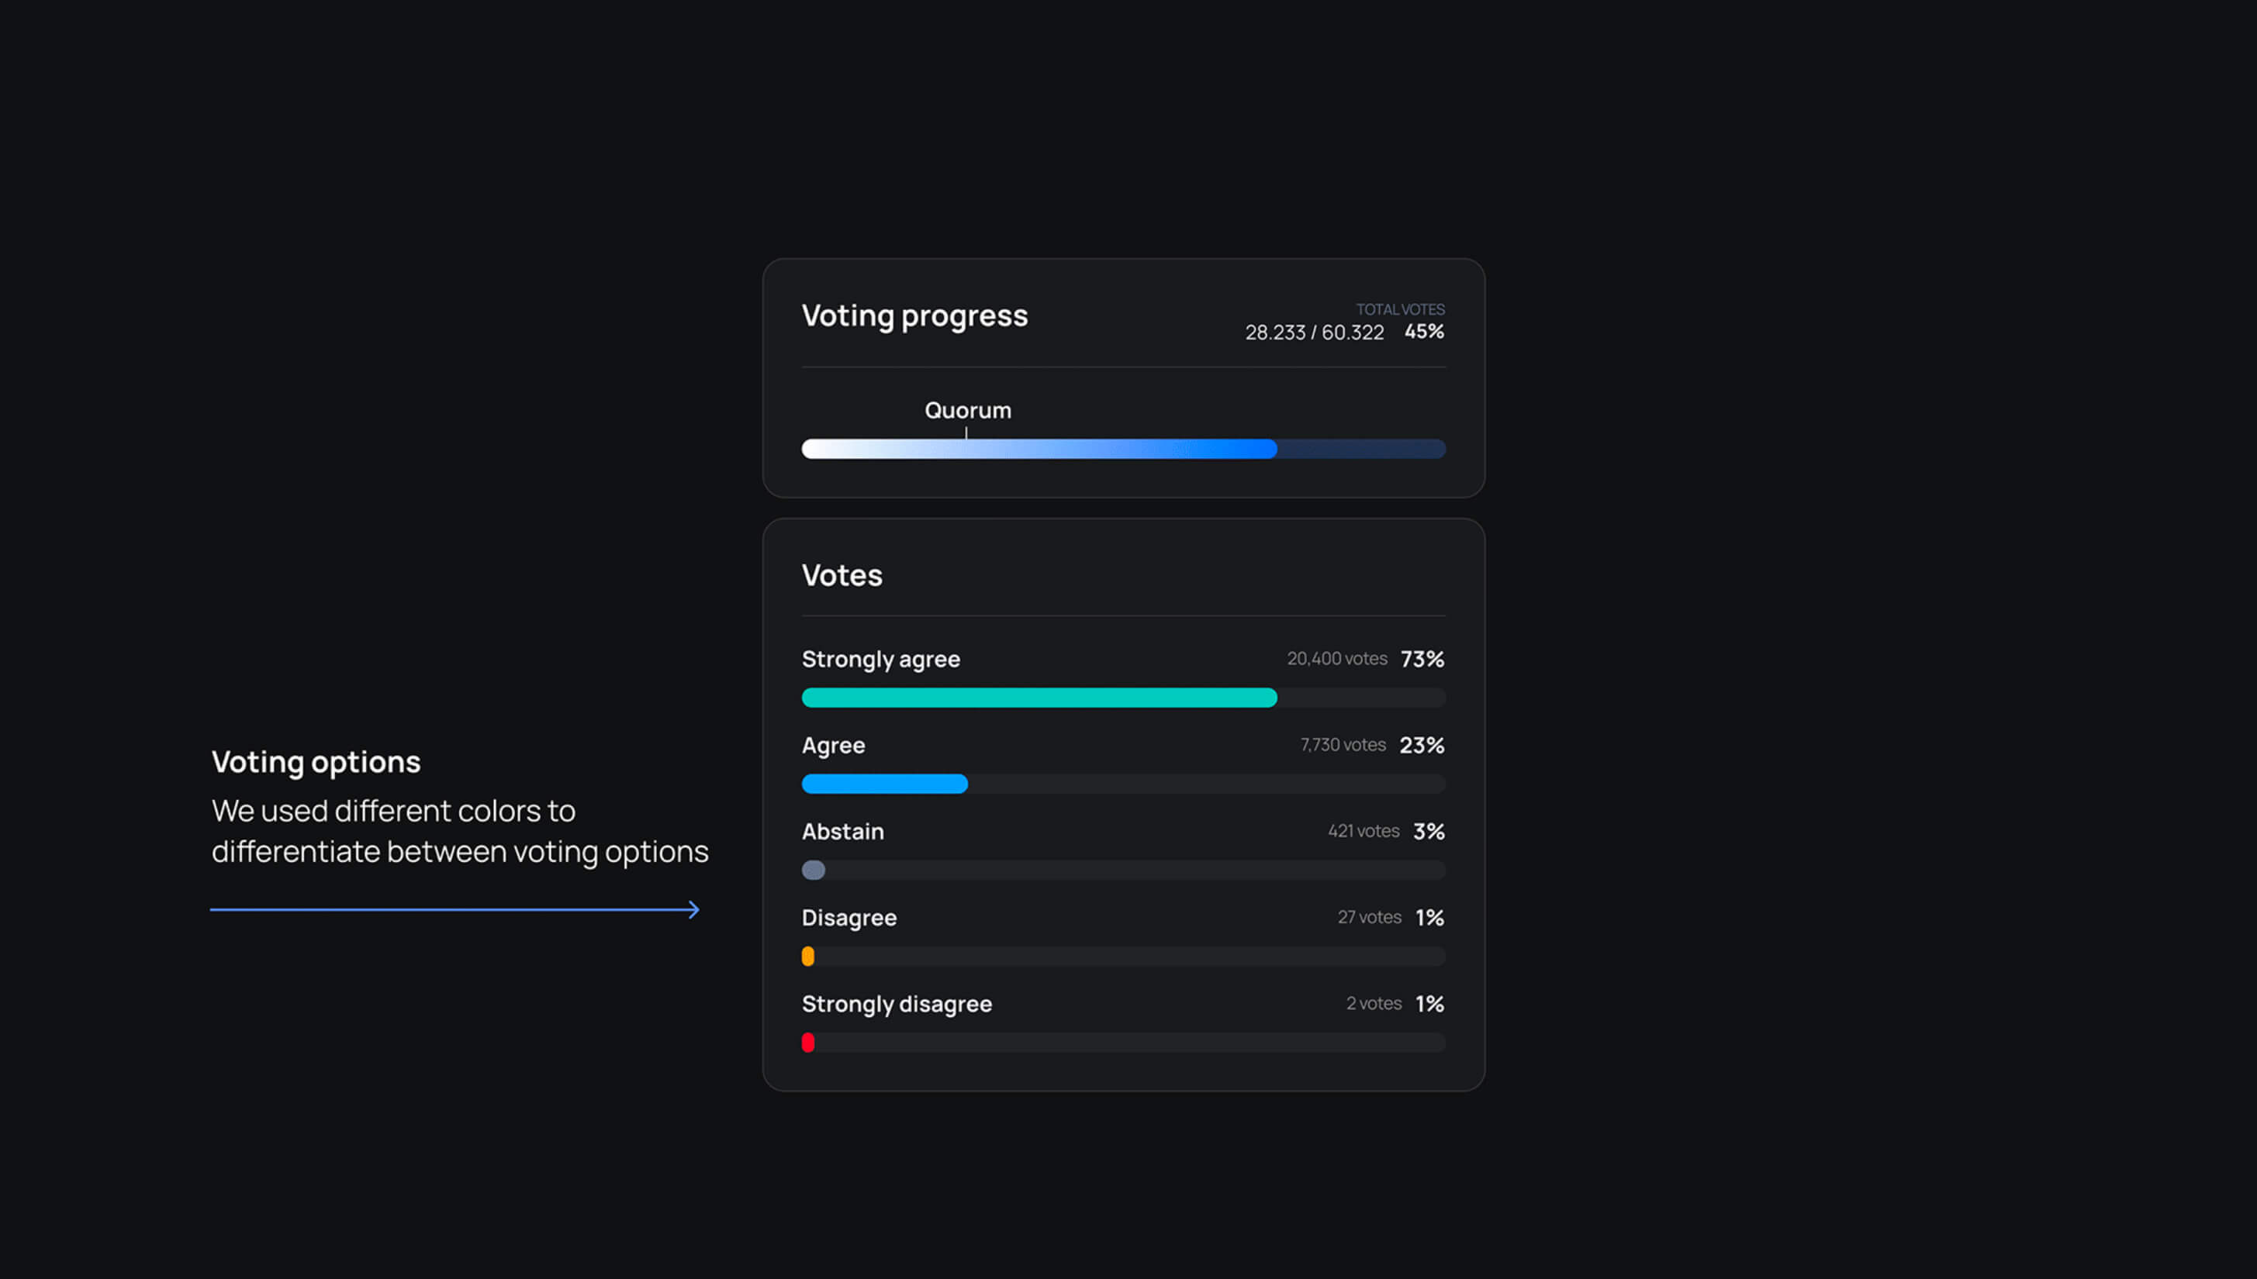The width and height of the screenshot is (2257, 1279).
Task: Select the red Strongly disagree marker
Action: coord(809,1042)
